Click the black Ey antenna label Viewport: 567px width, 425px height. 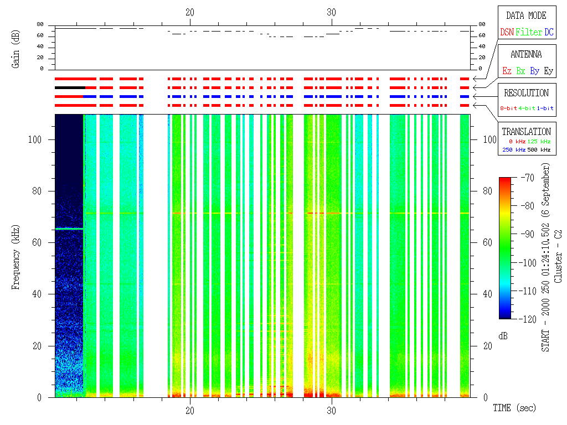point(548,71)
